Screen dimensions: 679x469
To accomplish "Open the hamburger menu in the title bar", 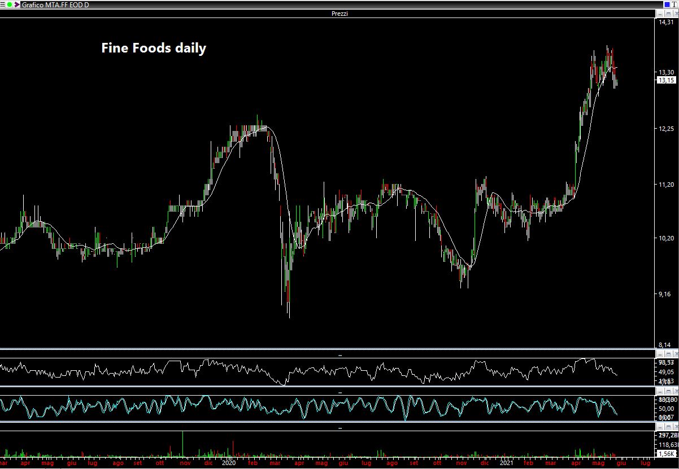I will click(3, 5).
